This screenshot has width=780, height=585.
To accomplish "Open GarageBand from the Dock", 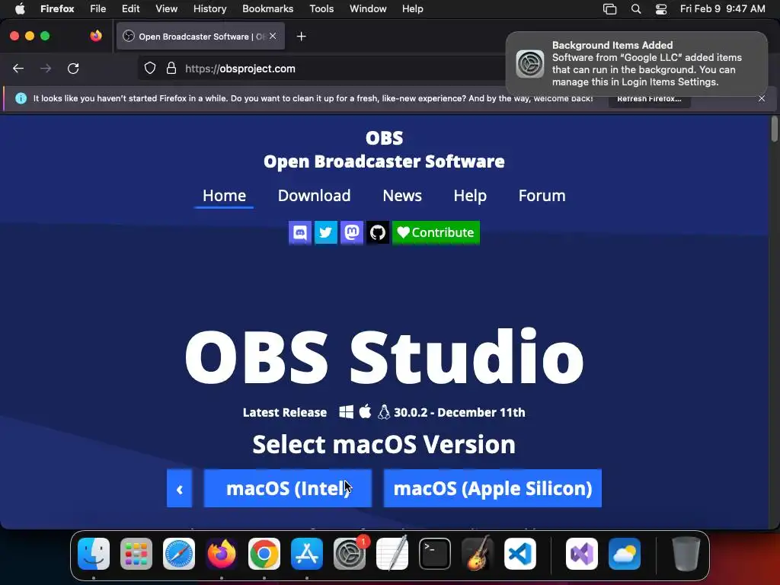I will pos(478,554).
